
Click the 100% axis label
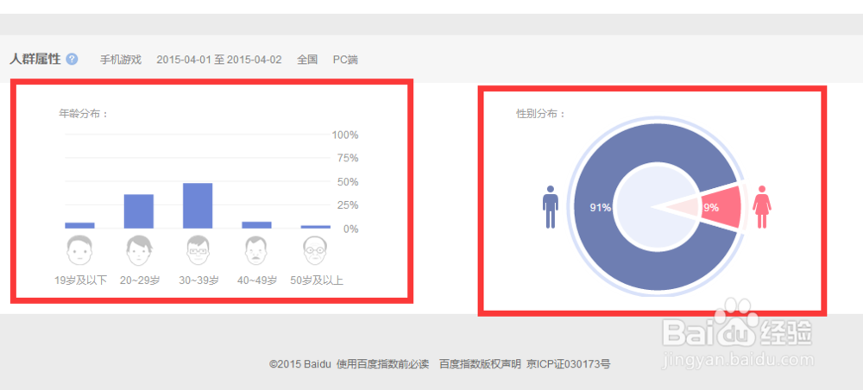[346, 135]
